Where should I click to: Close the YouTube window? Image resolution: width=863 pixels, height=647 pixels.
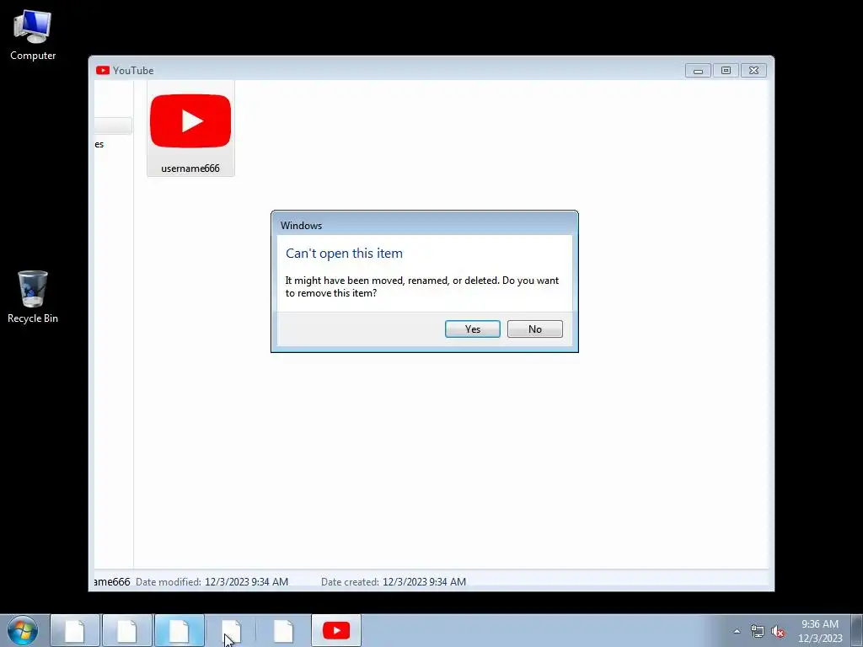click(753, 71)
